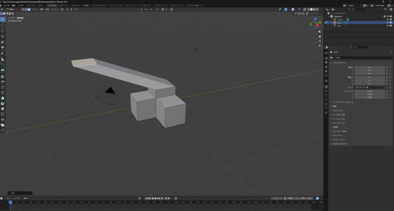Open the グローバル transform orientation dropdown
394x211 pixels.
point(148,9)
